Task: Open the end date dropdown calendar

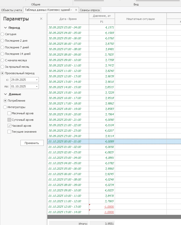Action: 37,86
